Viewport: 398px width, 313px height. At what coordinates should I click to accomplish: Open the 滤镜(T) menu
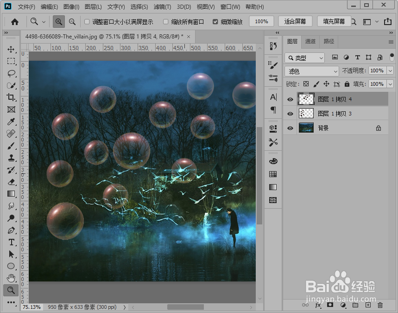(x=162, y=7)
